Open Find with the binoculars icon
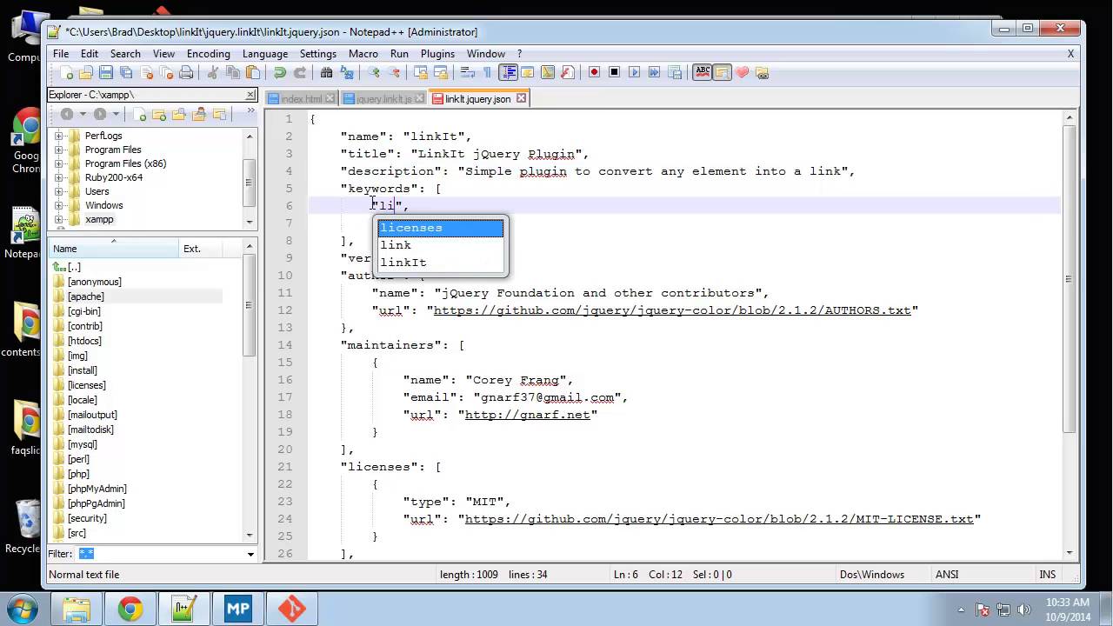This screenshot has height=626, width=1113. point(327,72)
